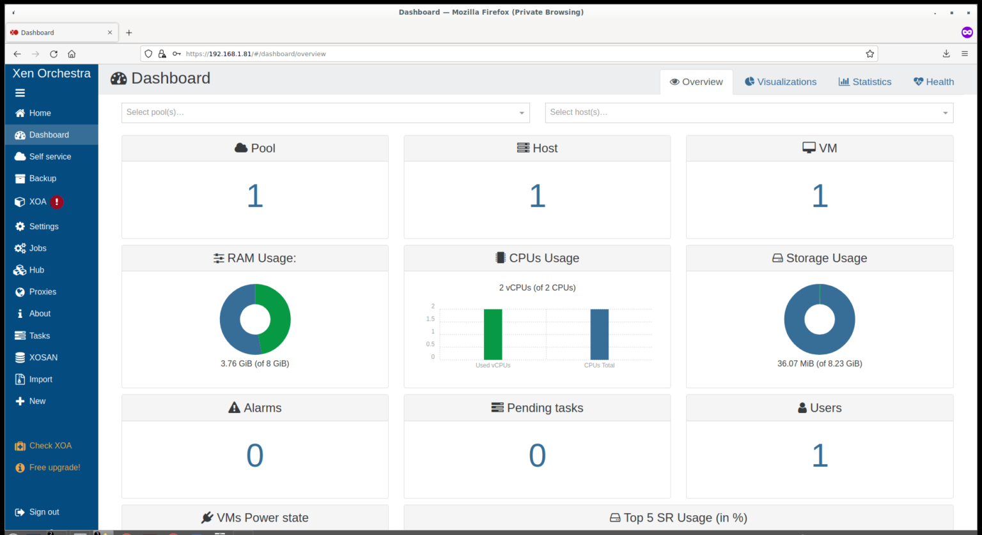Open XOSAN from the sidebar
This screenshot has height=535, width=982.
(43, 358)
